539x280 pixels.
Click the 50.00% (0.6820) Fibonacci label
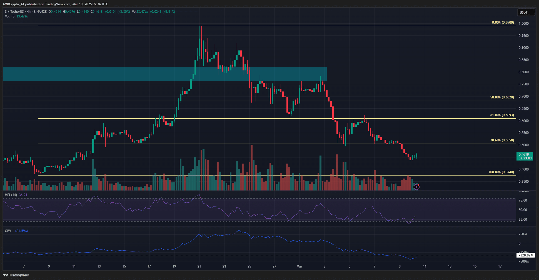tap(502, 97)
